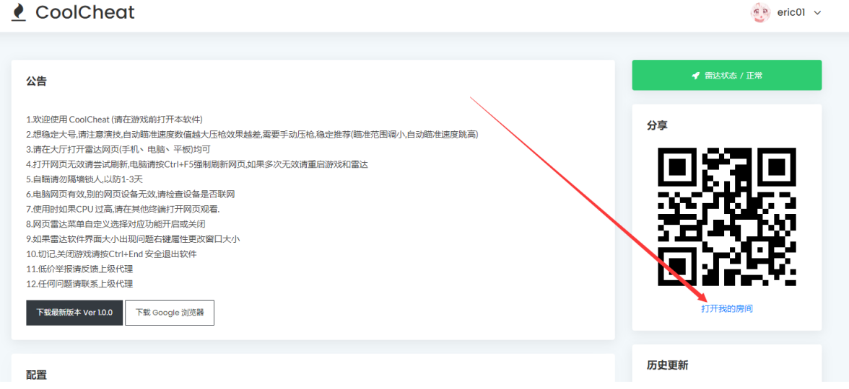Click the 历史更新 heading
This screenshot has width=849, height=389.
667,365
